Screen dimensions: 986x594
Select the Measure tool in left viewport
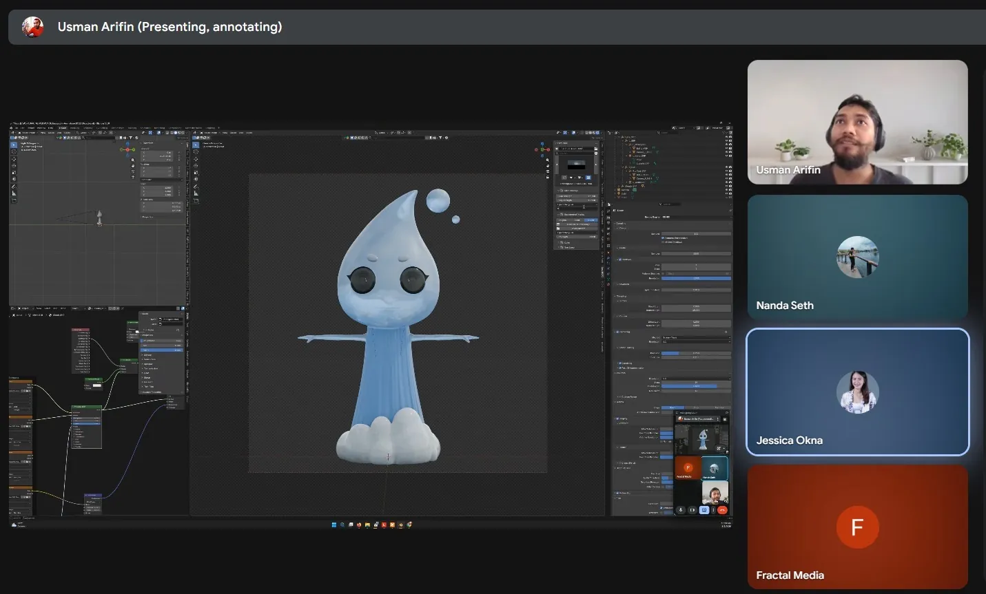point(14,193)
